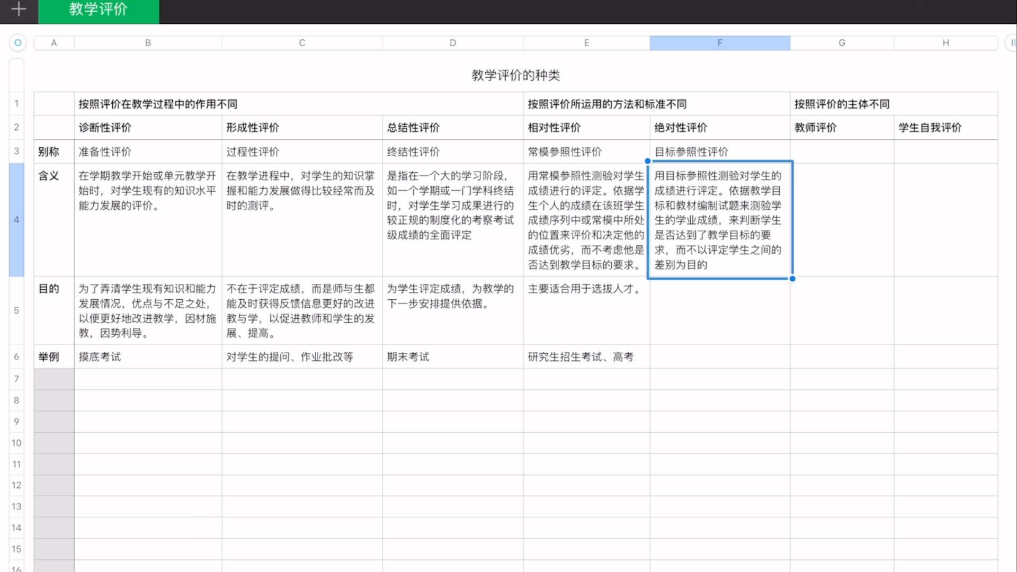Select cell 主要适合用于选拔人才

point(587,310)
